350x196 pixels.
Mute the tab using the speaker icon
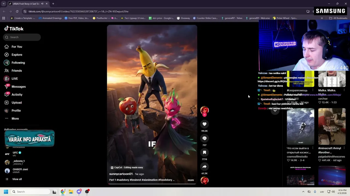coord(42,4)
